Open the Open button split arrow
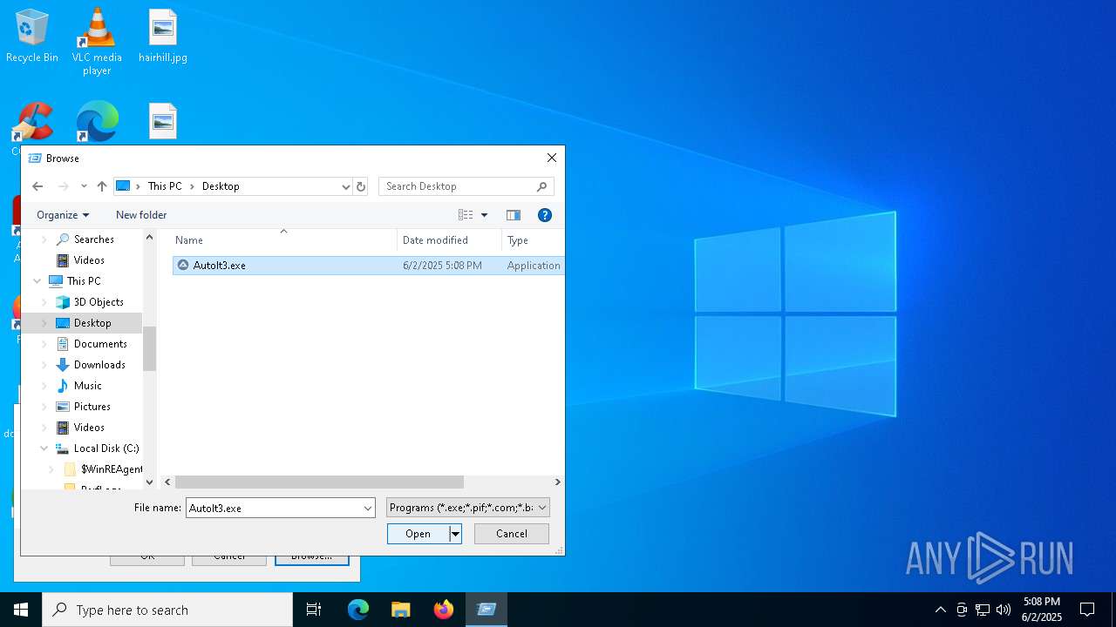This screenshot has height=627, width=1116. [455, 534]
